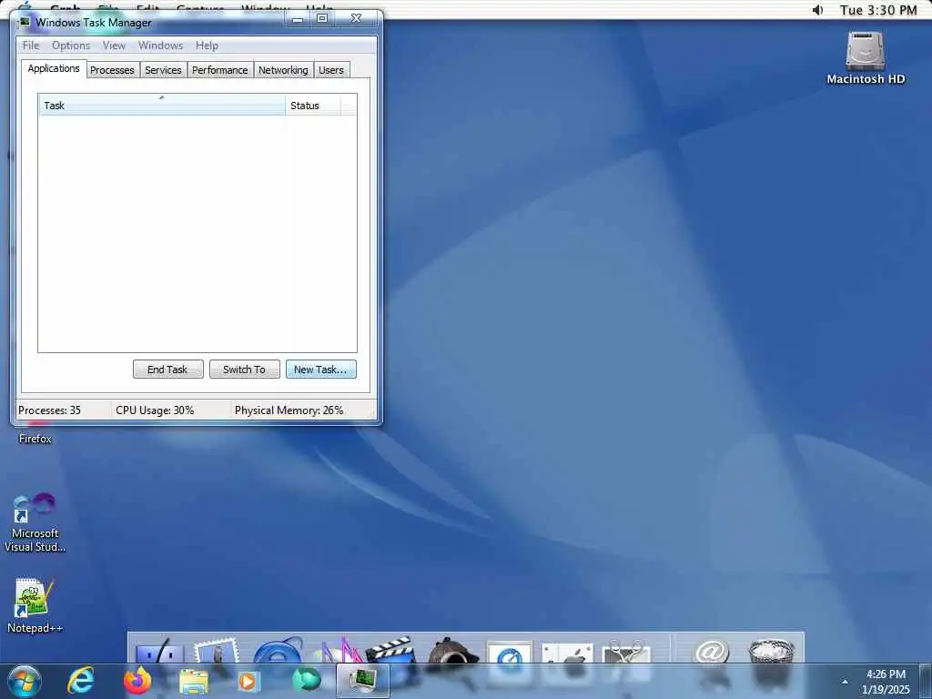Image resolution: width=932 pixels, height=699 pixels.
Task: Click 'Physical Memory: 26%' in status bar
Action: point(289,410)
